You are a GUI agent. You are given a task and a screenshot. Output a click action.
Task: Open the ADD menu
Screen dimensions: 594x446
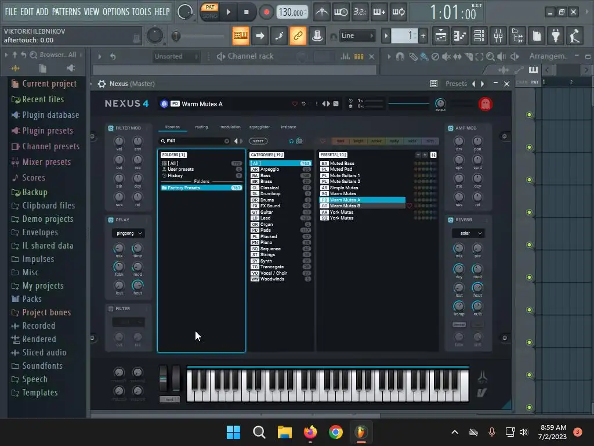42,12
